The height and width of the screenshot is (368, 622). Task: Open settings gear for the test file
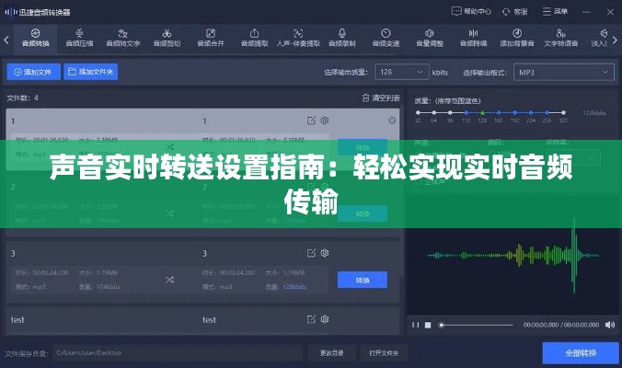coord(324,319)
